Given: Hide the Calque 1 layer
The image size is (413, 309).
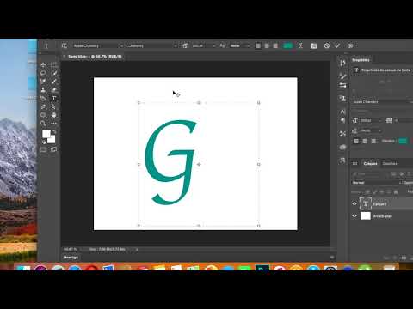Looking at the screenshot, I should click(354, 203).
